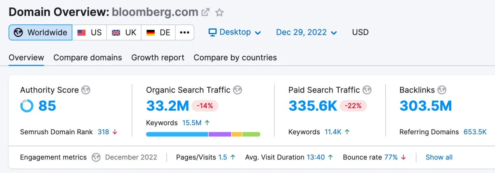This screenshot has width=495, height=173.
Task: Star bloomberg.com as favorite
Action: tap(219, 12)
